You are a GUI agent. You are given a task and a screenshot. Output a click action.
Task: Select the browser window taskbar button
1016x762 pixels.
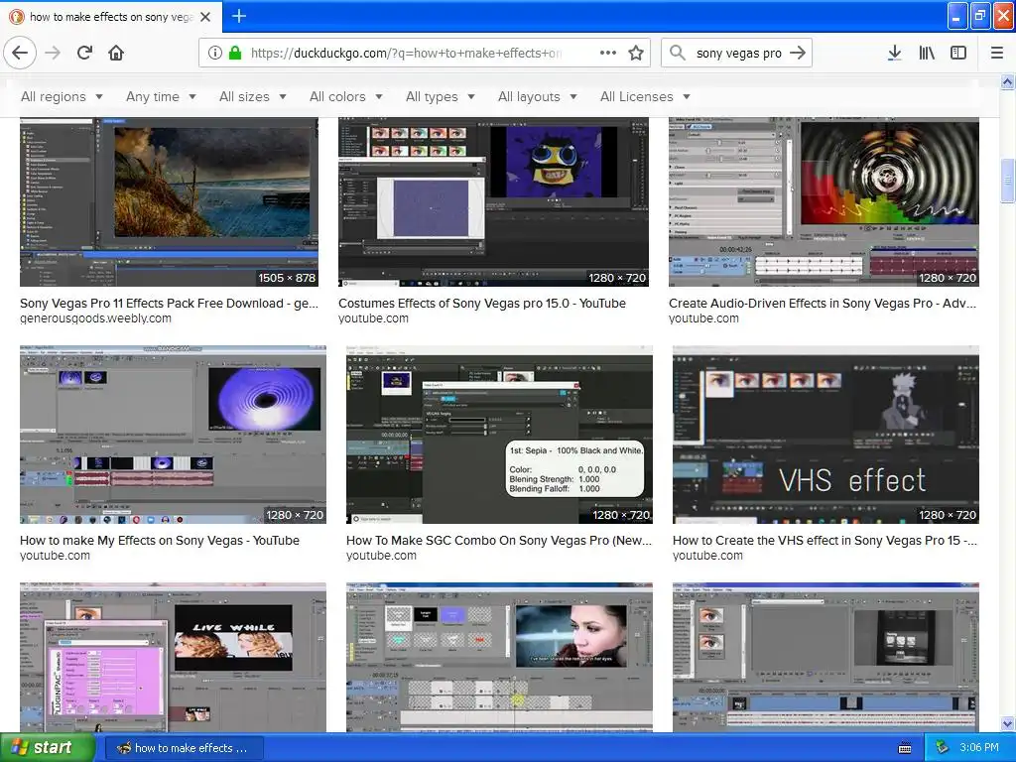pos(184,748)
